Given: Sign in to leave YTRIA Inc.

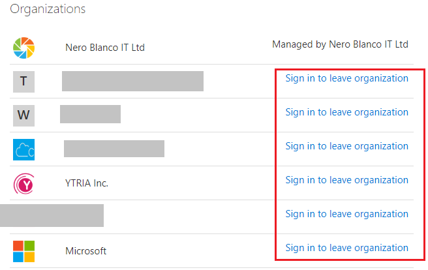Looking at the screenshot, I should tap(346, 180).
